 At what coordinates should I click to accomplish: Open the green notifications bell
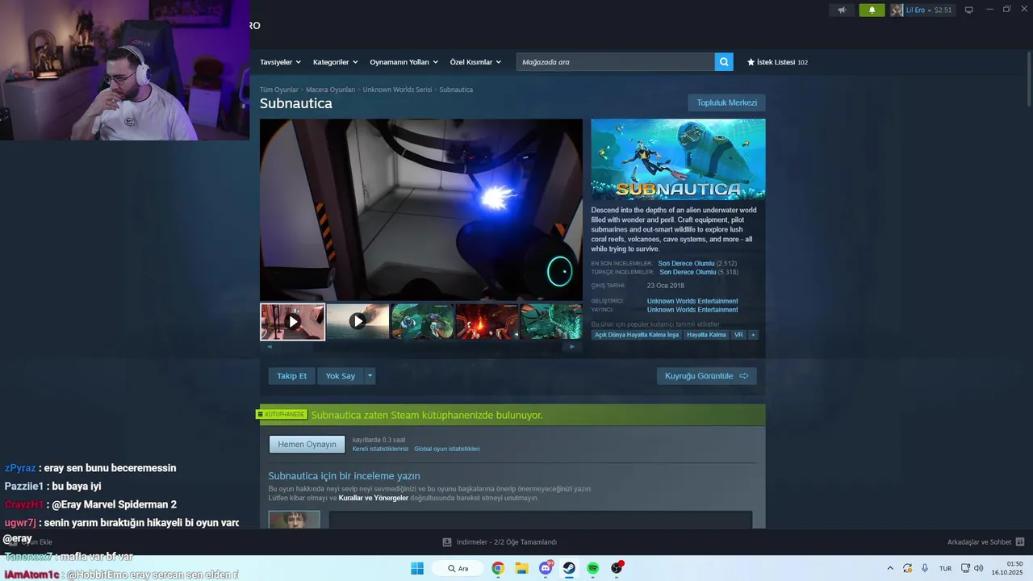pyautogui.click(x=872, y=10)
